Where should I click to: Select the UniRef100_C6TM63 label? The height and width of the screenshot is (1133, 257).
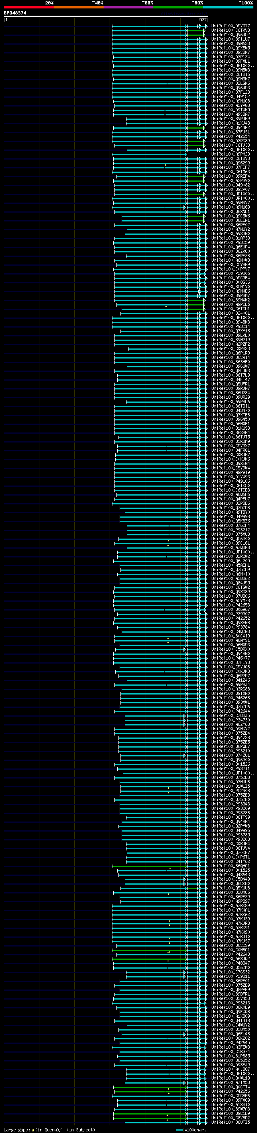click(230, 172)
